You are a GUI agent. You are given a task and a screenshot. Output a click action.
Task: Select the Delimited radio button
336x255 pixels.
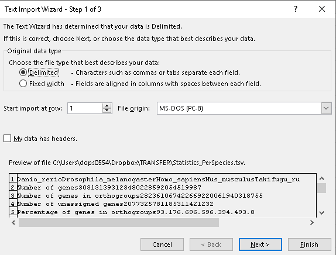(23, 73)
